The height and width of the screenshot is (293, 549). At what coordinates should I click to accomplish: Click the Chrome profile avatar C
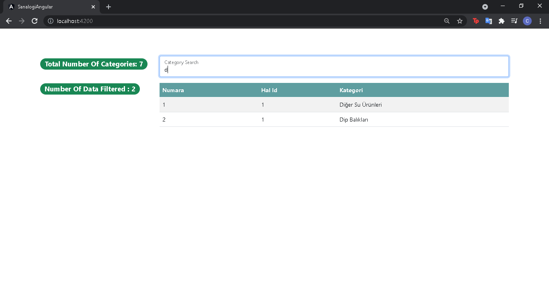[x=527, y=21]
